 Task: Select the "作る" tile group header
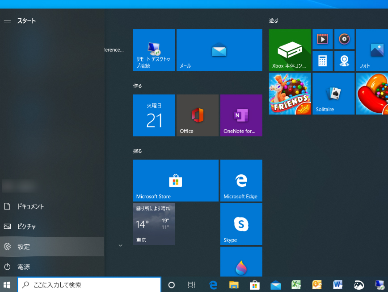click(x=137, y=86)
